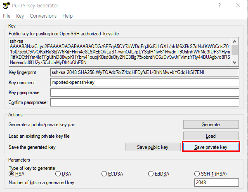This screenshot has width=248, height=192.
Task: Click 'Generate a public/private key pair' text
Action: pos(42,125)
